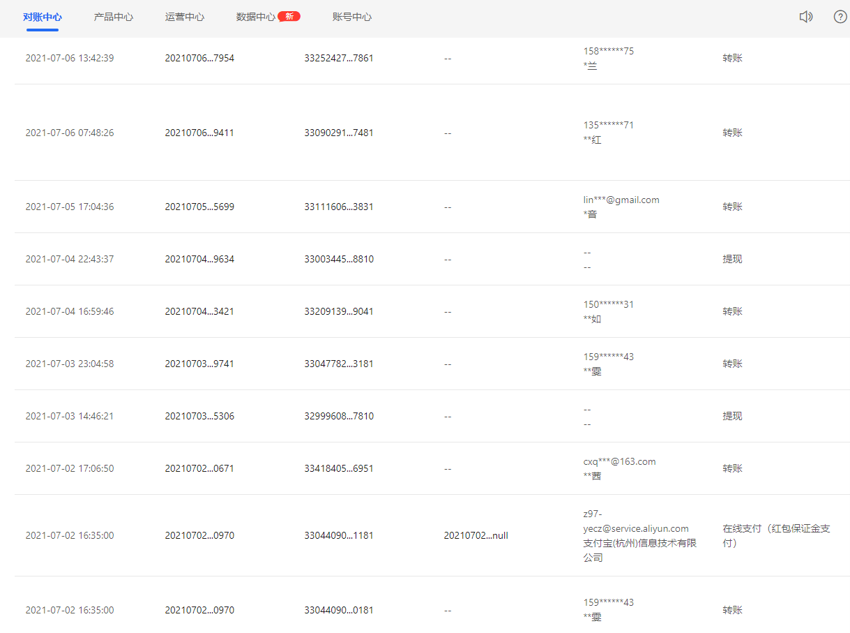Click 提现 type on 2021-07-03 14:46:21 row
This screenshot has width=850, height=633.
(x=732, y=416)
